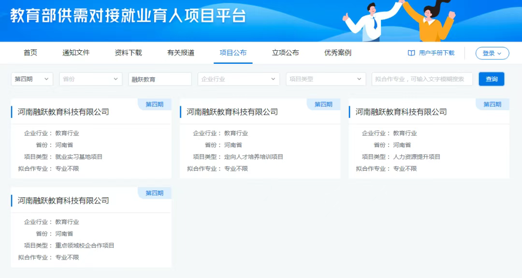Screen dimensions: 522x278
Task: Open 通知文件 tab
Action: [76, 53]
